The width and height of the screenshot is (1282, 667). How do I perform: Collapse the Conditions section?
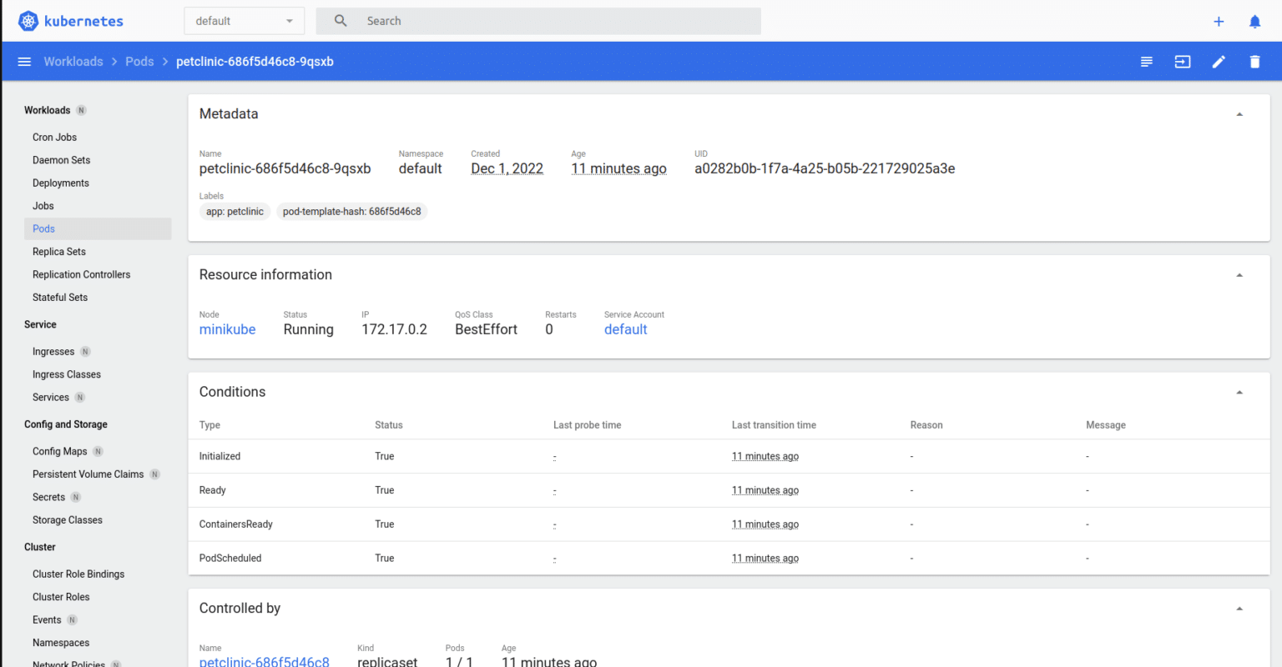(1239, 392)
